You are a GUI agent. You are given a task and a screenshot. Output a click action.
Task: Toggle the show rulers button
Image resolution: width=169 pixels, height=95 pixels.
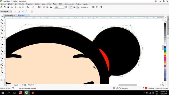[x=71, y=7]
